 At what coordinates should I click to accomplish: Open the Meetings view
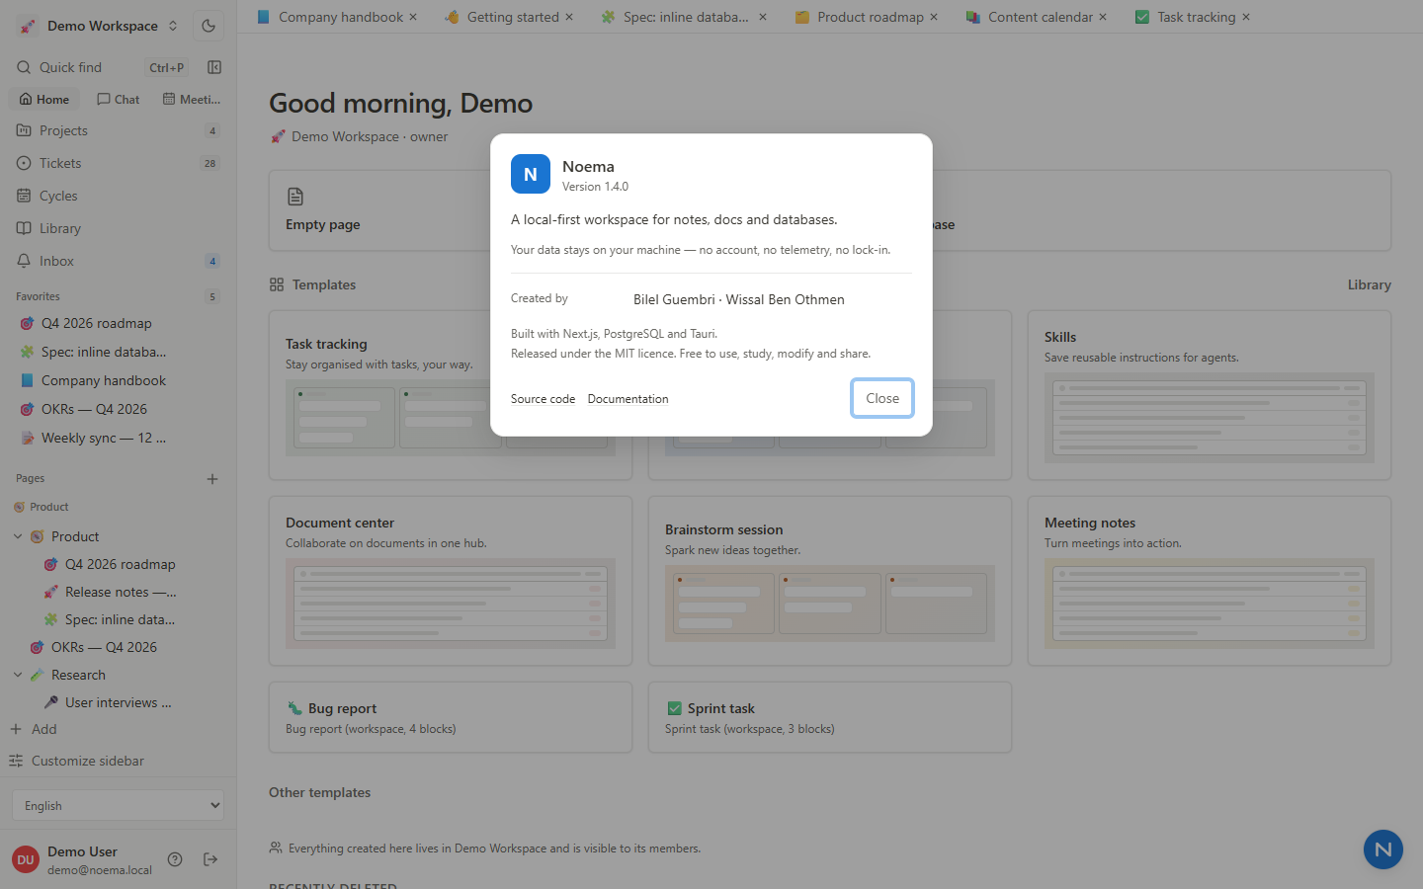tap(192, 99)
